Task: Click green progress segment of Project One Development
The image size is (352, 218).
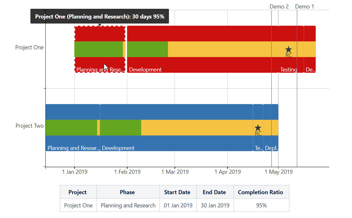Action: 147,49
